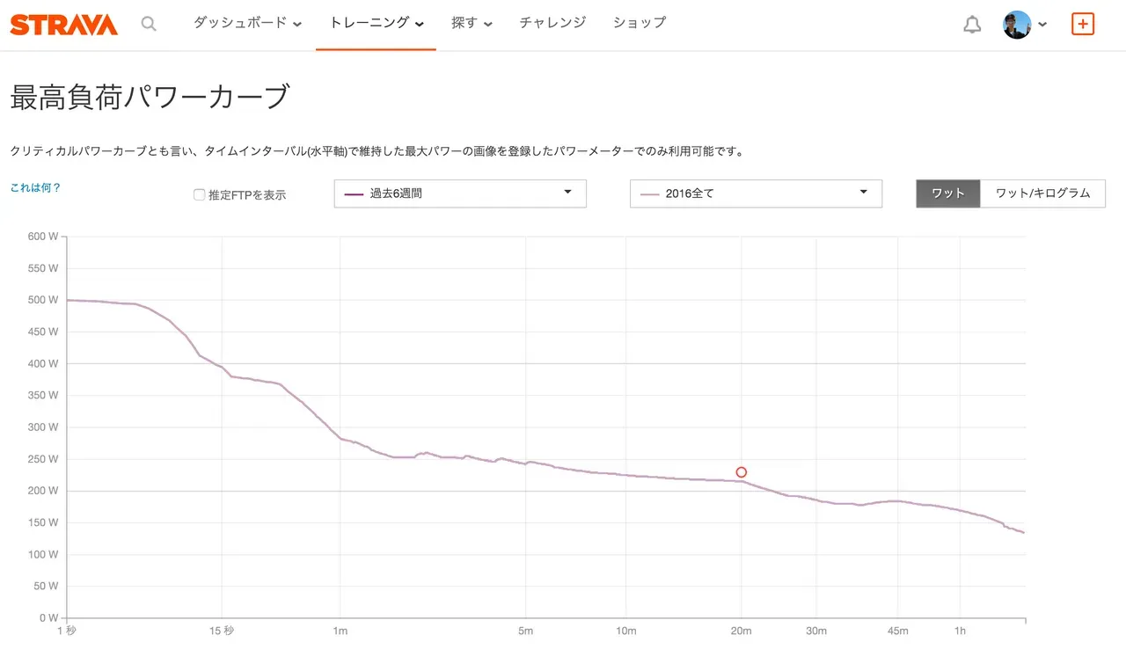Image resolution: width=1126 pixels, height=664 pixels.
Task: Open the avatar dropdown chevron
Action: point(1042,26)
